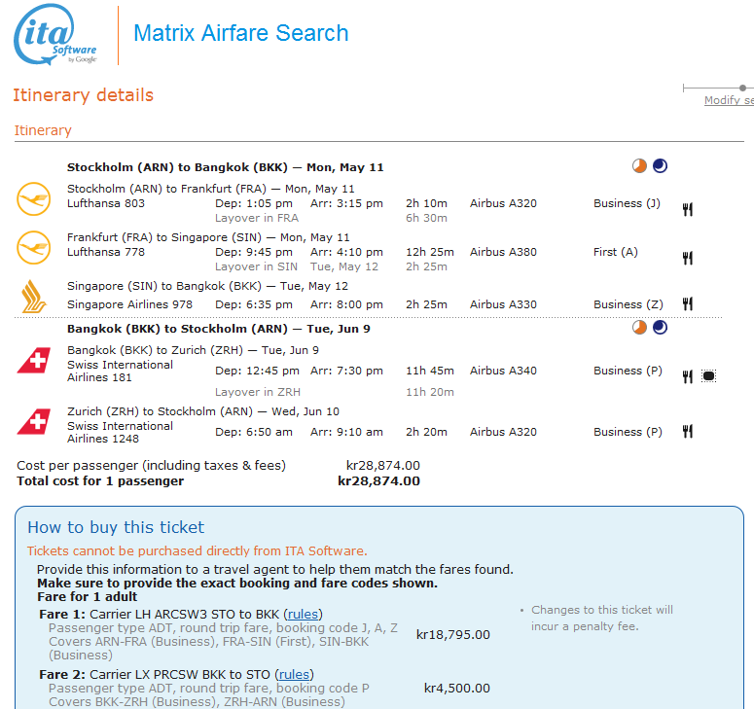
Task: Select the total price kr28,874.00 in bold
Action: (378, 481)
